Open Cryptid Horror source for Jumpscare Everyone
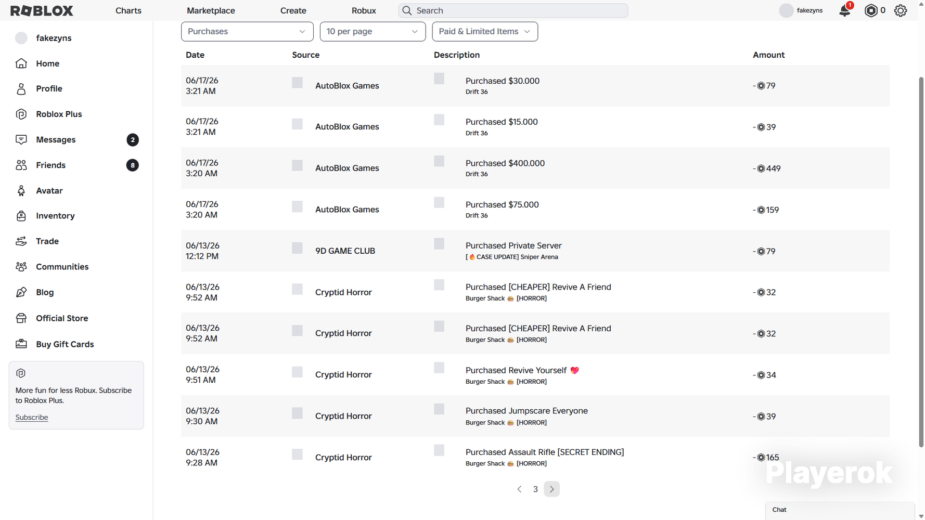Viewport: 925px width, 520px height. 343,416
